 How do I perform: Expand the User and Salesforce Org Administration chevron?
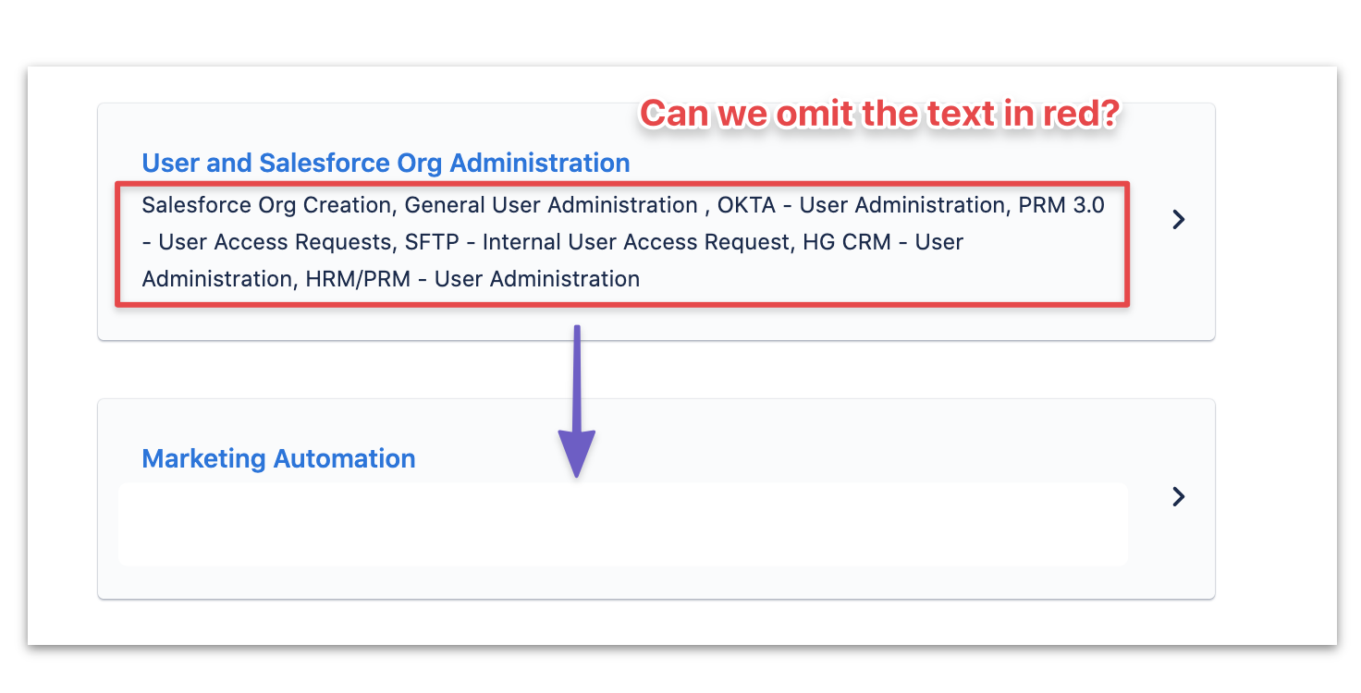[x=1178, y=219]
